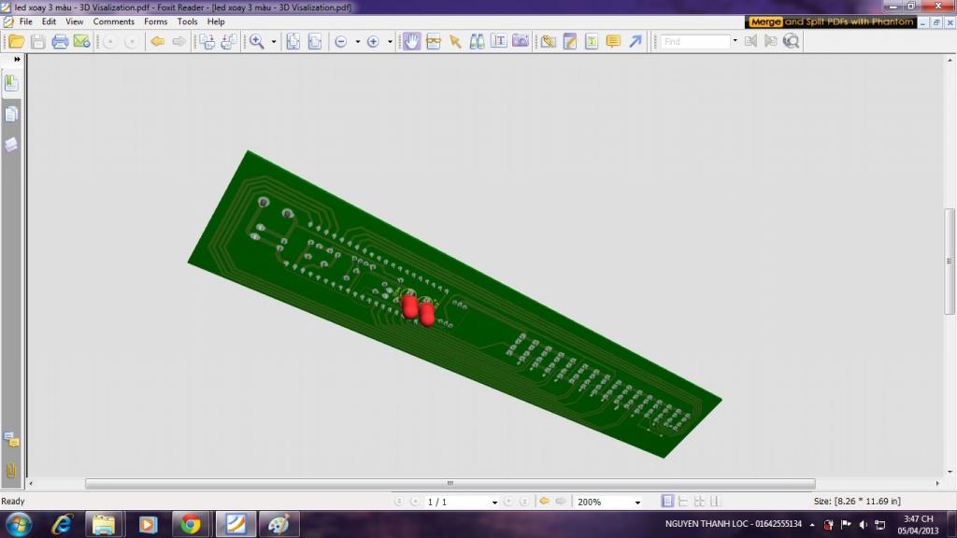The height and width of the screenshot is (538, 957).
Task: Select the text highlight T tool
Action: coord(592,41)
